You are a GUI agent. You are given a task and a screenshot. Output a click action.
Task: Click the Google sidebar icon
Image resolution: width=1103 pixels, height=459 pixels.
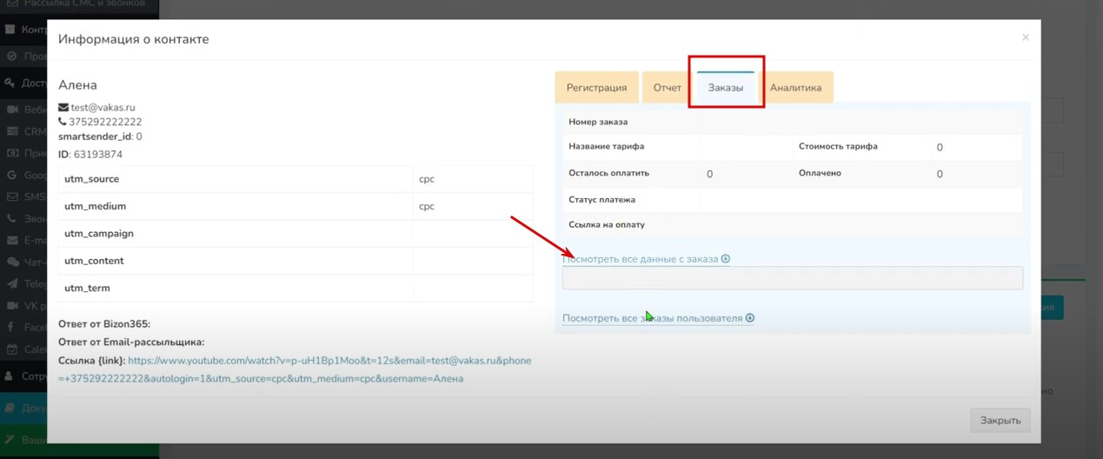tap(12, 175)
